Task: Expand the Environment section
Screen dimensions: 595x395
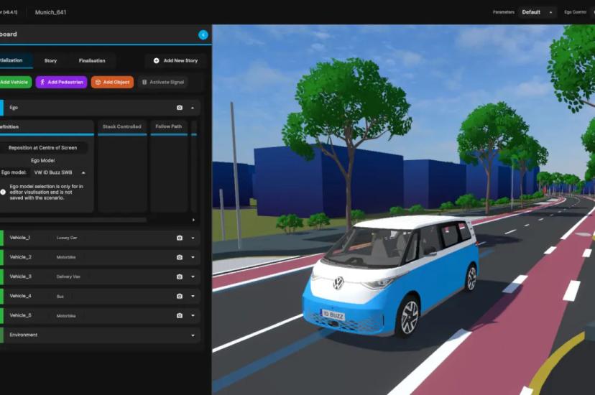Action: [x=193, y=335]
